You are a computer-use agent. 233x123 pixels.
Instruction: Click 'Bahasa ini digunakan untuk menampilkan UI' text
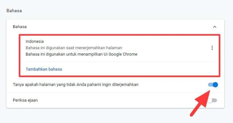click(81, 54)
